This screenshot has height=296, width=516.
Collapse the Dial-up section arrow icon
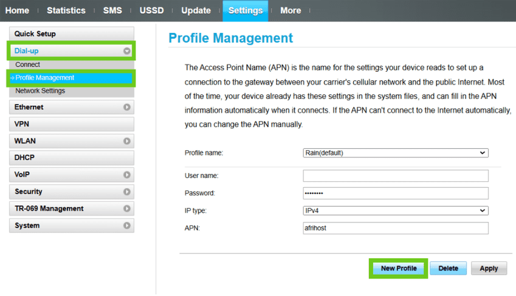(127, 51)
